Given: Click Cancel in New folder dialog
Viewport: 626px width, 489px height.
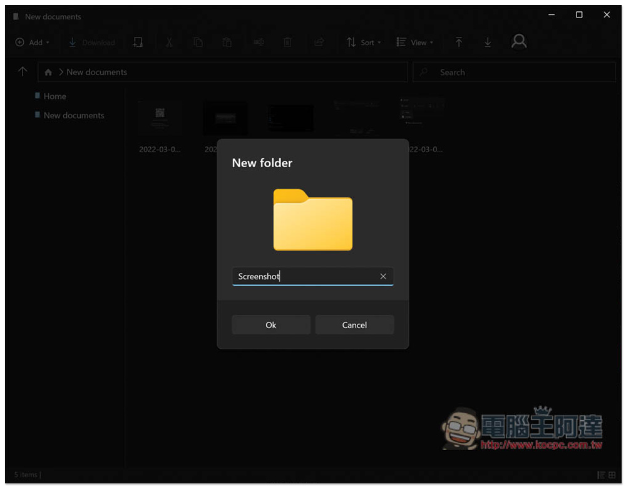Looking at the screenshot, I should click(x=354, y=325).
